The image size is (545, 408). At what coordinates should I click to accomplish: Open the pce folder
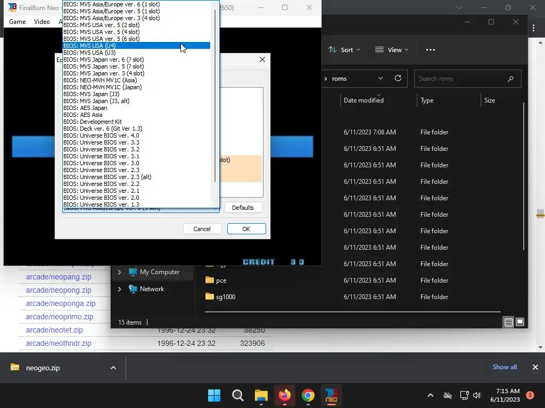[216, 280]
